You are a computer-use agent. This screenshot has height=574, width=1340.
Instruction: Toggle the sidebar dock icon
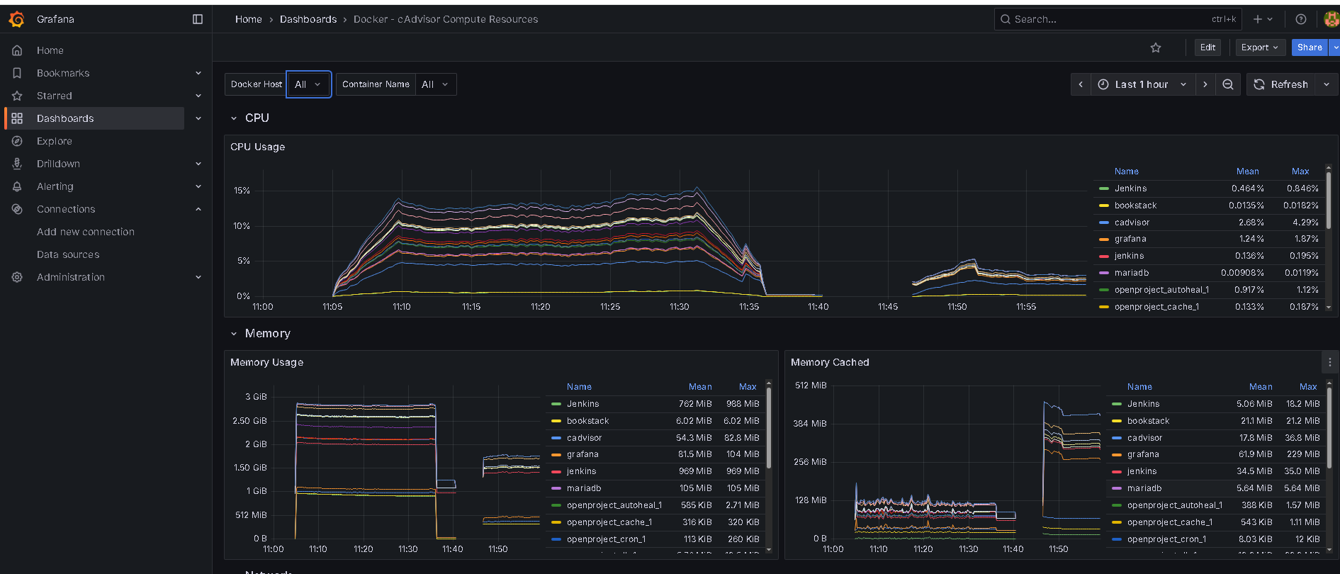click(x=198, y=19)
